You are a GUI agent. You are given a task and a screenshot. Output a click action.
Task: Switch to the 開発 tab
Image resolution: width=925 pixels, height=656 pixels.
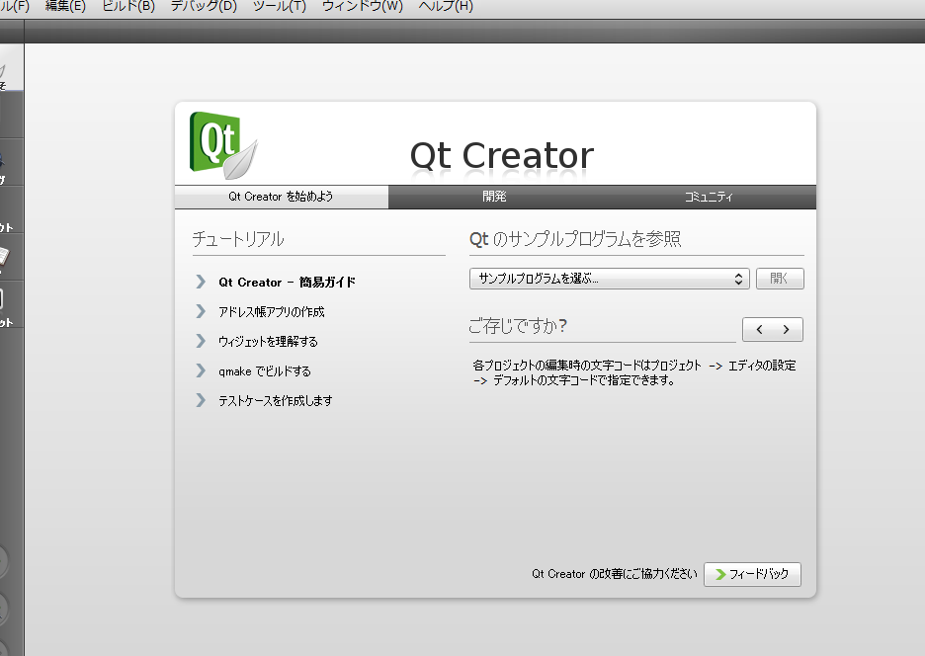pyautogui.click(x=494, y=197)
